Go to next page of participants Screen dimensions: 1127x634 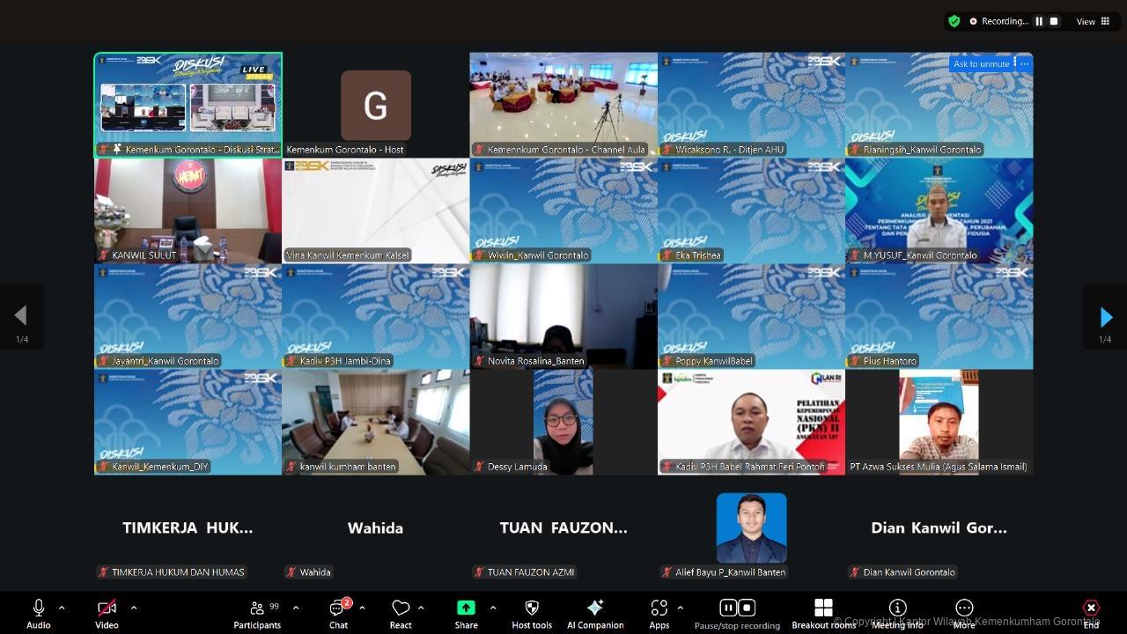coord(1106,317)
